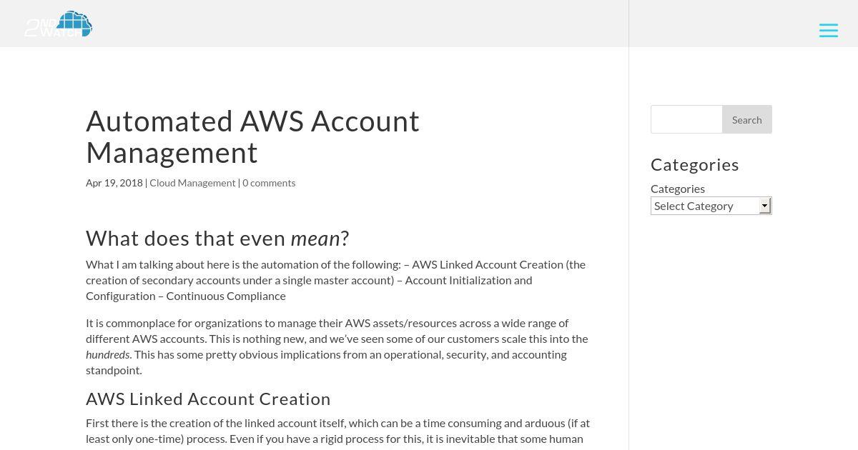
Task: Click the Continuous Compliance text in the first paragraph
Action: 226,296
